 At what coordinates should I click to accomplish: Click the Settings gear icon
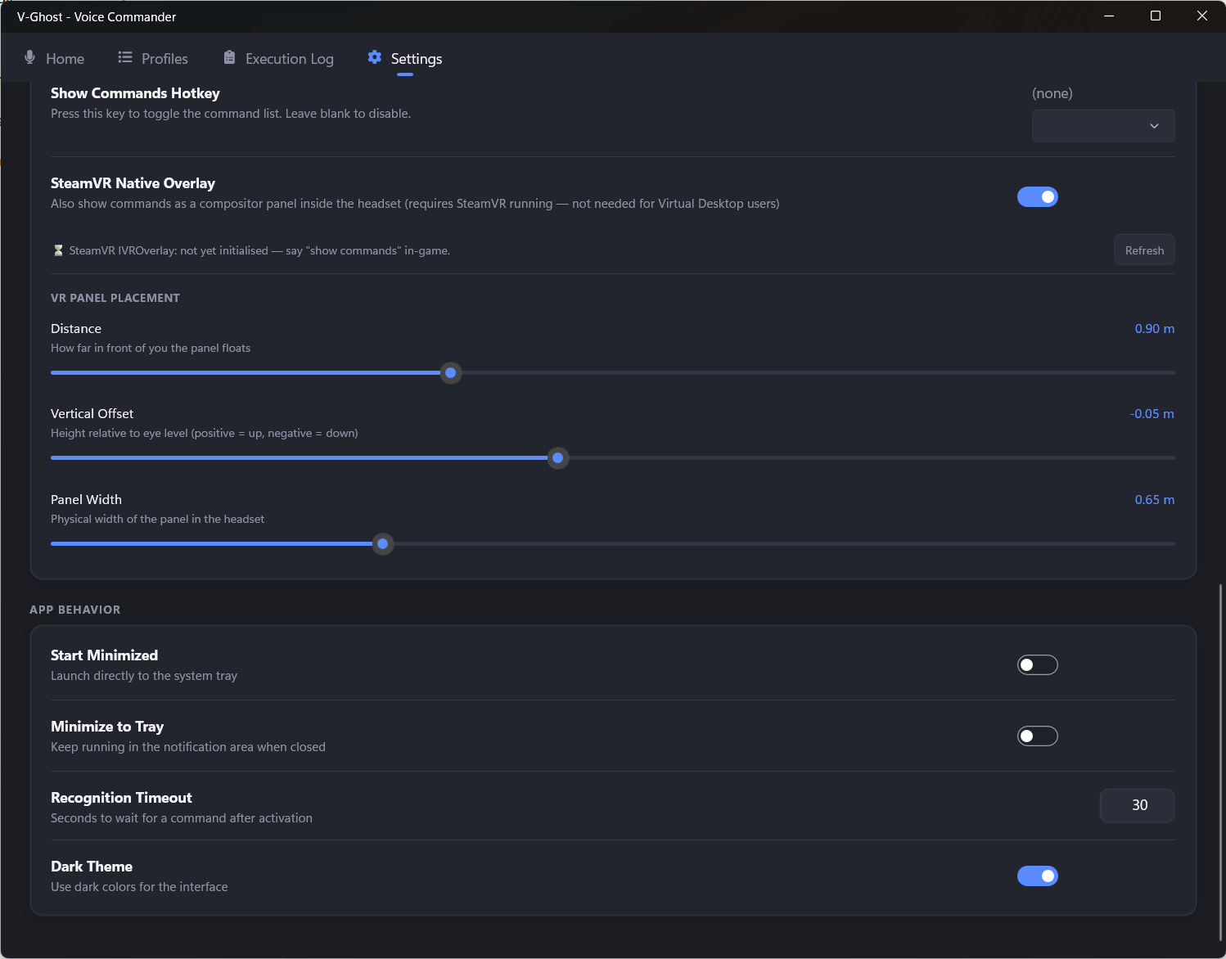[375, 57]
